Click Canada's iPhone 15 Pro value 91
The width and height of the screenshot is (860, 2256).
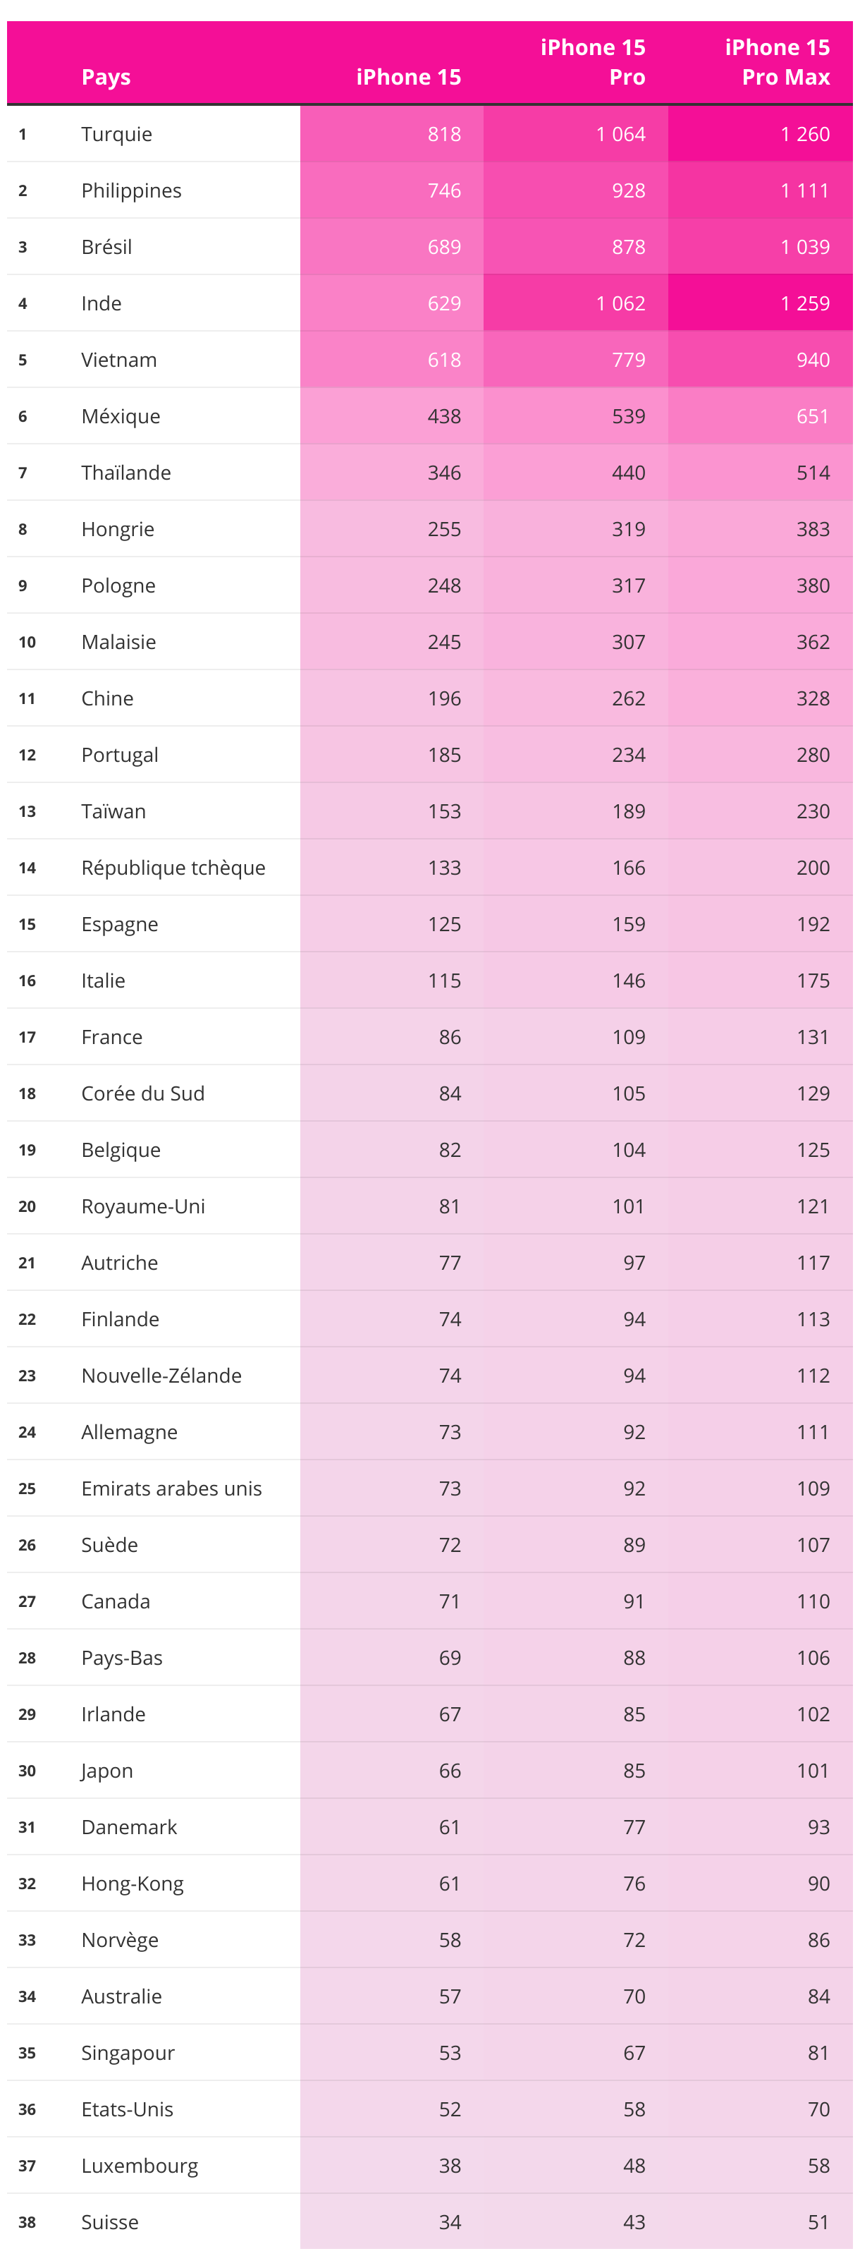coord(634,1601)
